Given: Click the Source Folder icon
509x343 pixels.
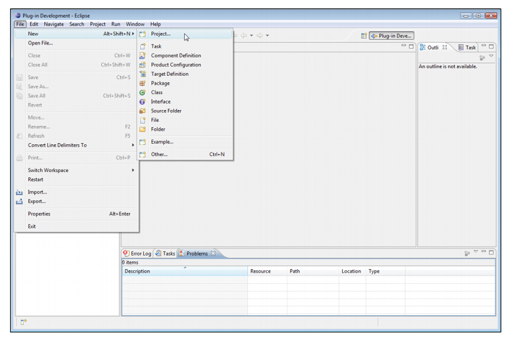Looking at the screenshot, I should click(x=143, y=111).
